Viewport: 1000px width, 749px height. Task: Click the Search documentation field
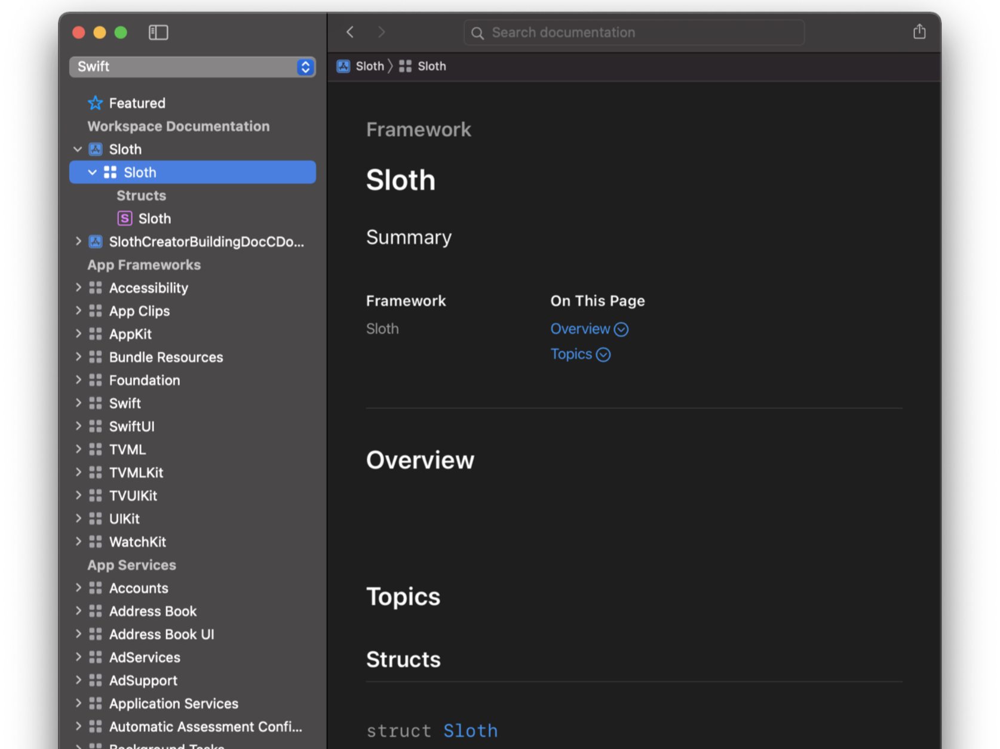coord(634,32)
